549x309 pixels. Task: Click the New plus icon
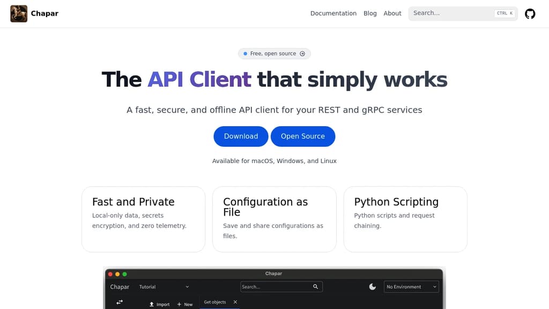(179, 304)
